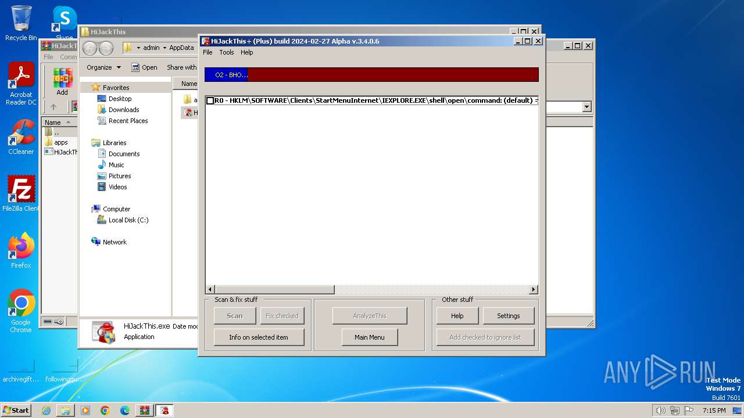744x418 pixels.
Task: Open the Organize dropdown in Explorer
Action: (104, 67)
